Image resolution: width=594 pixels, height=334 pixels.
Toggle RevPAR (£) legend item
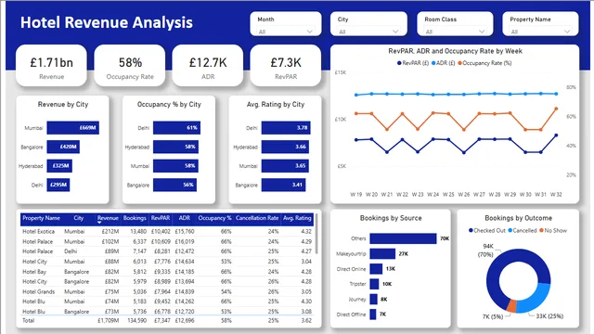(x=412, y=63)
